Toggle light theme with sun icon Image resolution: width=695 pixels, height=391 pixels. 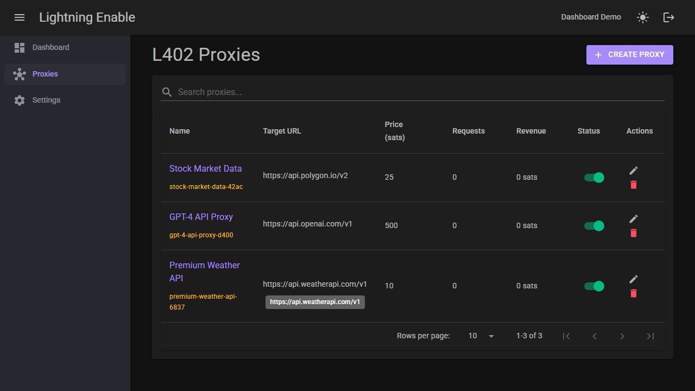pyautogui.click(x=643, y=17)
